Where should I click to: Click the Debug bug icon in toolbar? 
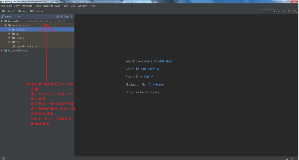(284, 11)
